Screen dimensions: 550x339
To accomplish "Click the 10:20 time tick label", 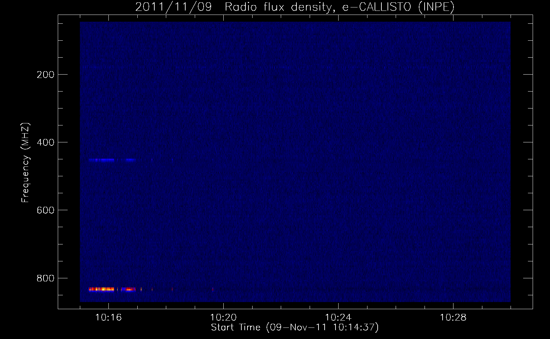I will tap(223, 318).
